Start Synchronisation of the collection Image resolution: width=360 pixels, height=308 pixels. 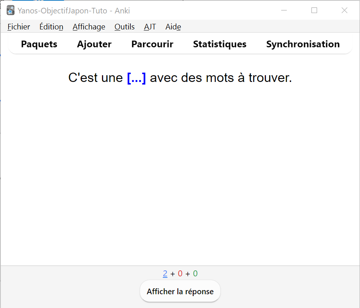coord(303,44)
